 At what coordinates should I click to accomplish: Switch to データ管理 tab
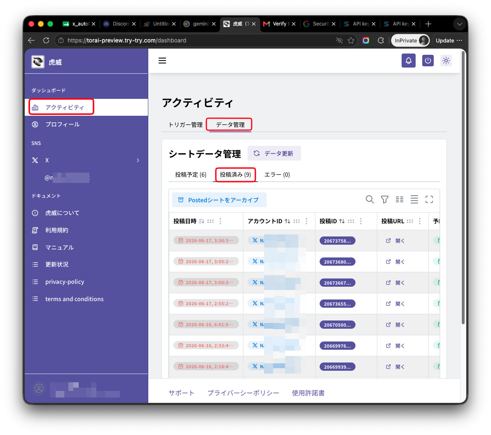click(x=230, y=125)
